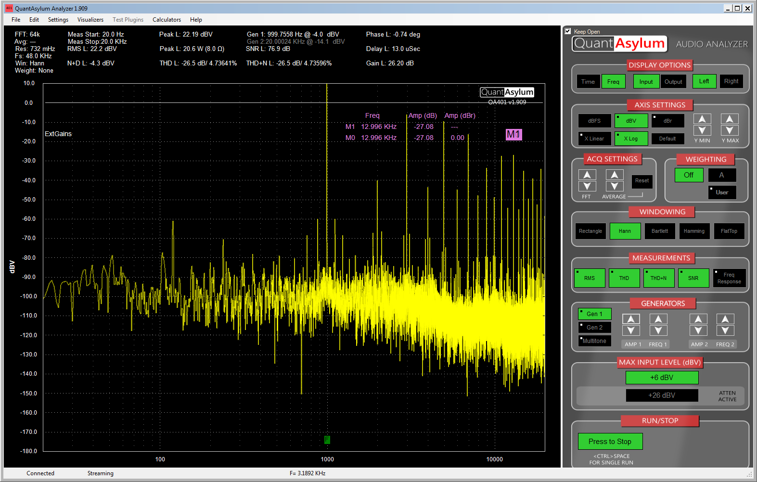This screenshot has height=482, width=757.
Task: Switch to X Linear axis
Action: (595, 139)
